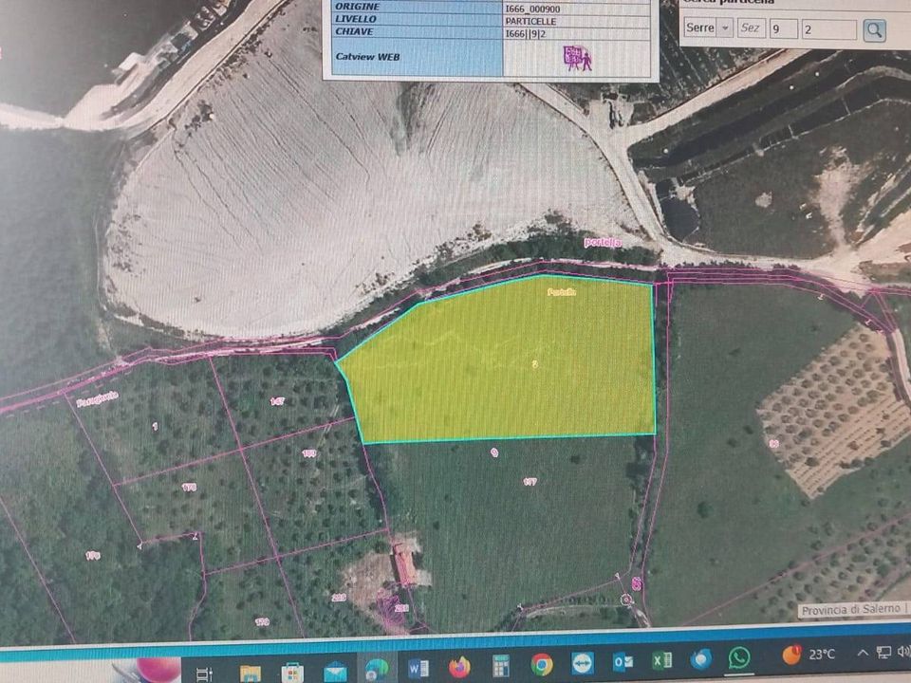Launch Firefox from the taskbar

[x=459, y=666]
